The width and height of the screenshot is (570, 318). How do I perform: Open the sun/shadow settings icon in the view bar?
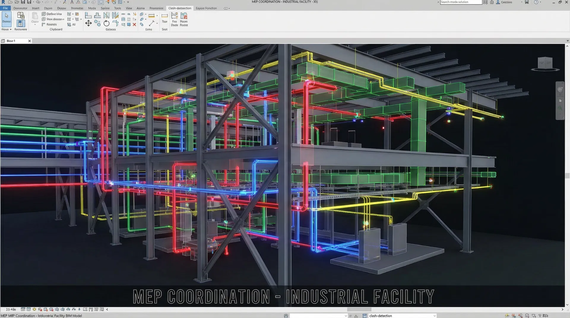pyautogui.click(x=34, y=309)
